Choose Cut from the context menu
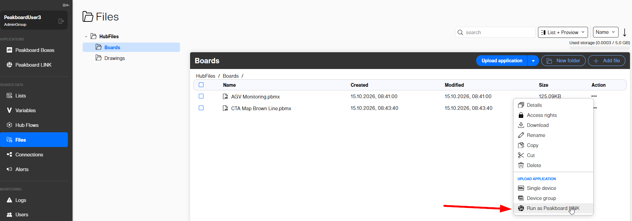This screenshot has width=632, height=221. [x=553, y=155]
